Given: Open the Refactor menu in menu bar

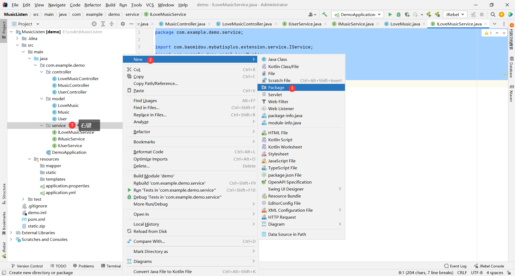Looking at the screenshot, I should pos(93,5).
